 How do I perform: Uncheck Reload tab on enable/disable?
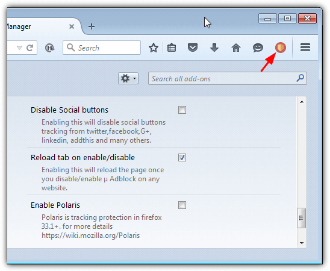click(182, 157)
